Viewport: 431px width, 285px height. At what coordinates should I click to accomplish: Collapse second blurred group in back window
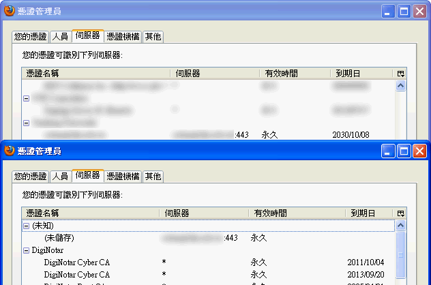pyautogui.click(x=26, y=123)
